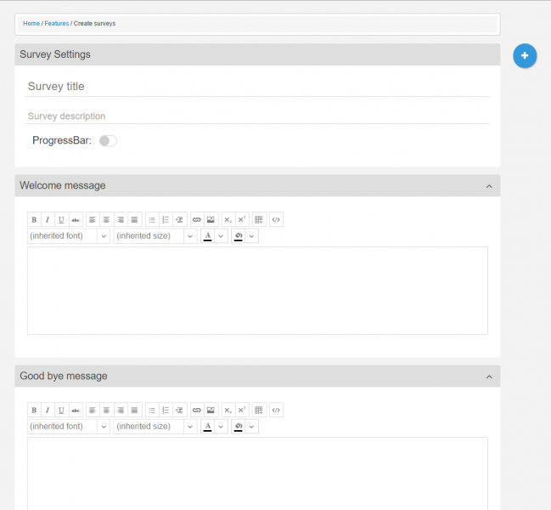Click Strikethrough in Good bye message toolbar
Screen dimensions: 551x510
click(76, 410)
